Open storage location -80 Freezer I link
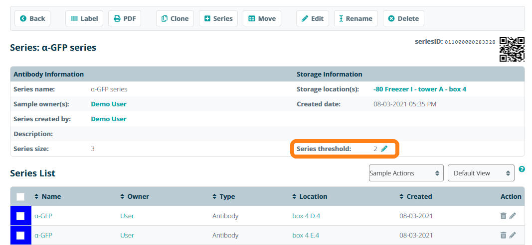This screenshot has width=532, height=245. click(x=419, y=89)
